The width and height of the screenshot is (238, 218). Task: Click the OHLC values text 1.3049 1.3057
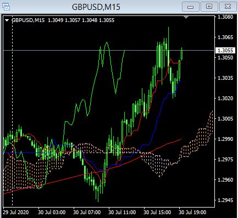[64, 20]
